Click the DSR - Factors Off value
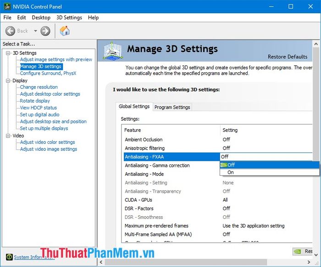Screen dimensions: 321x267 click(226, 208)
